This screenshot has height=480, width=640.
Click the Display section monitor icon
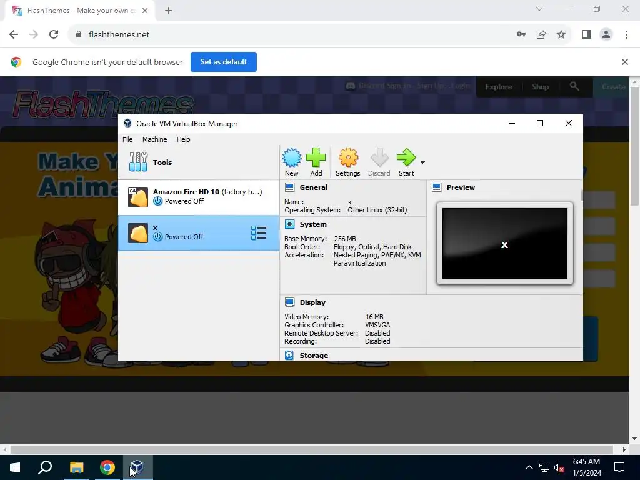point(290,302)
